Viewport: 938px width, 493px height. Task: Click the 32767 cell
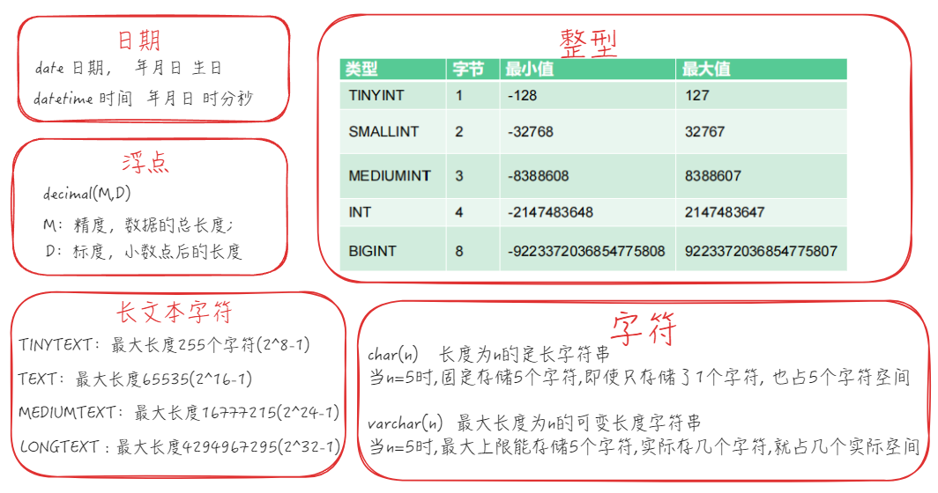(762, 131)
